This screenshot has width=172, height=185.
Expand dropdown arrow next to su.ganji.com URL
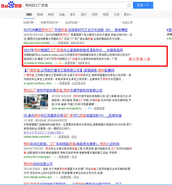56,84
